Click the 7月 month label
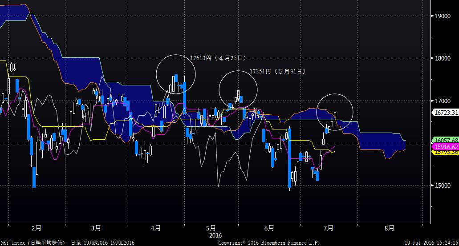 329,228
